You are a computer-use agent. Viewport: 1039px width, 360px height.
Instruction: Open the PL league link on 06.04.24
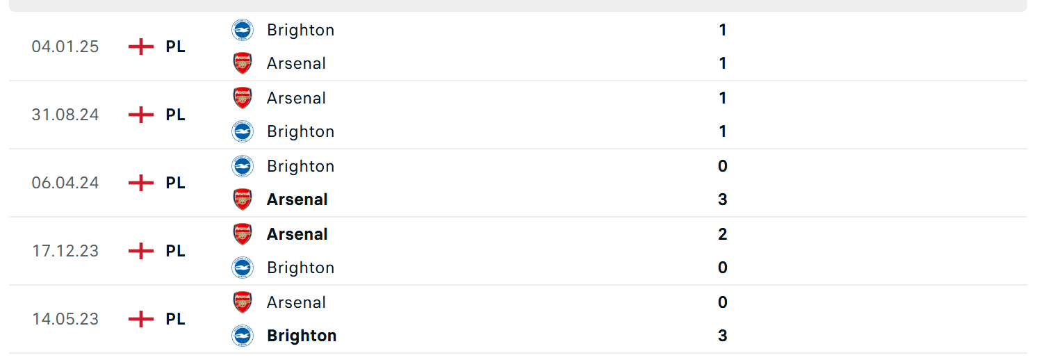[175, 183]
